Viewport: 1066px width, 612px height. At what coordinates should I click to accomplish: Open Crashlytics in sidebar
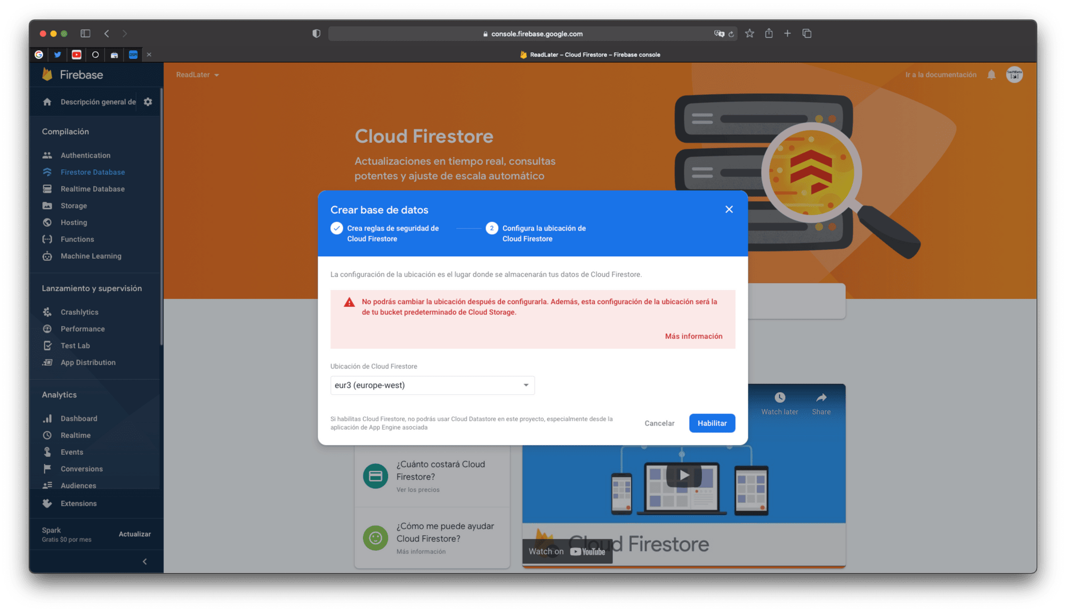click(x=79, y=312)
